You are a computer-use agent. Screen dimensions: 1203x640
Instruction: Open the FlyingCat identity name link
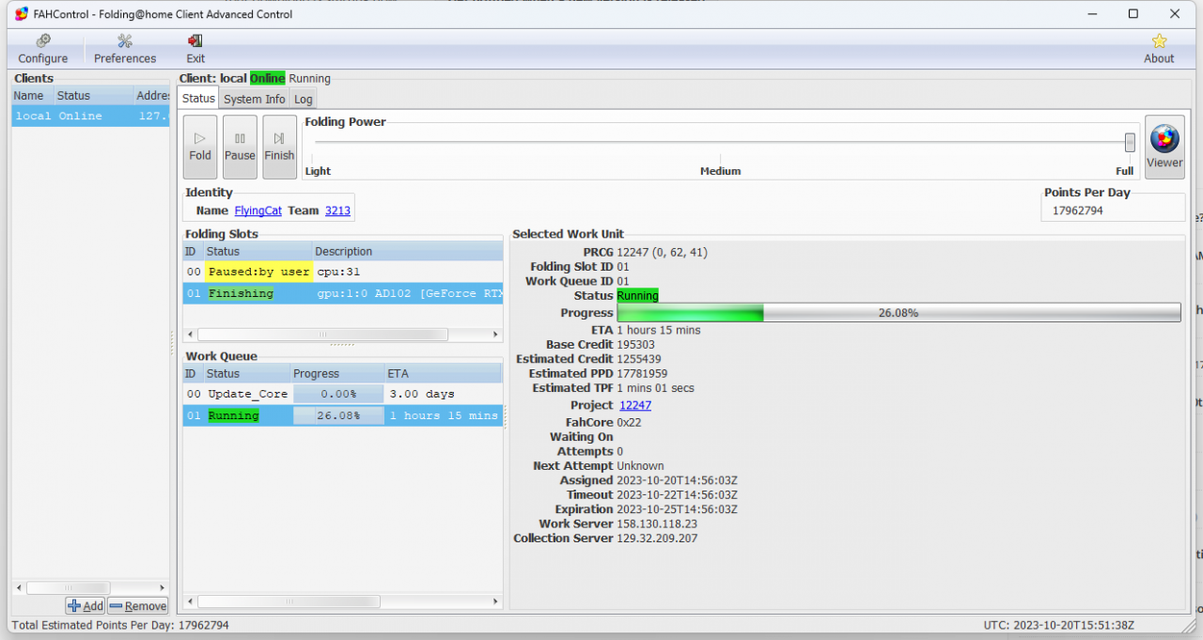(258, 211)
